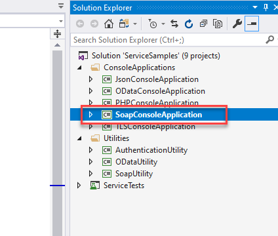Screen dimensions: 278x236
Task: Select the SoapUtility project
Action: click(134, 174)
